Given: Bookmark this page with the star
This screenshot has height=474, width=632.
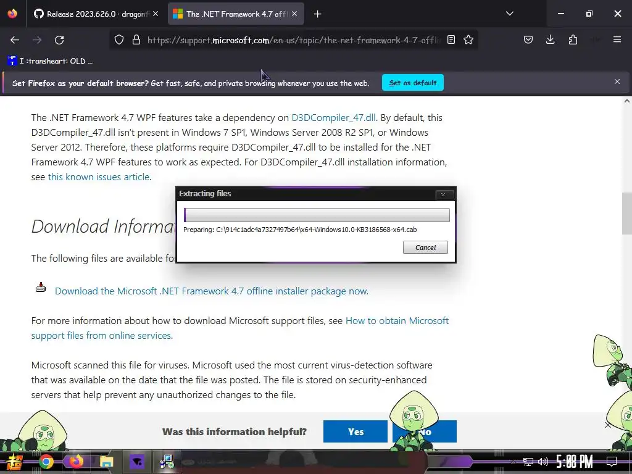Looking at the screenshot, I should pyautogui.click(x=468, y=40).
